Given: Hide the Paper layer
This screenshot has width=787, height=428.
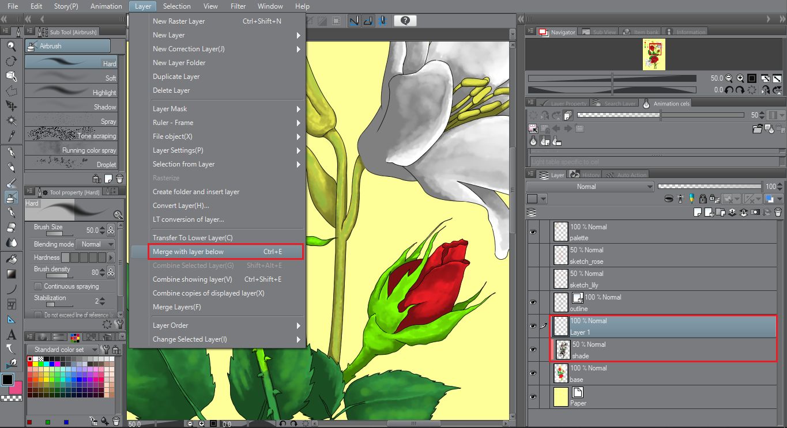Looking at the screenshot, I should click(533, 396).
